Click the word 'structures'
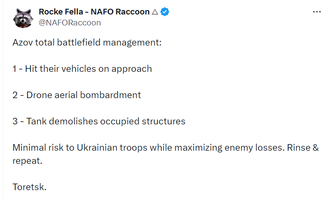The image size is (321, 198). (164, 121)
